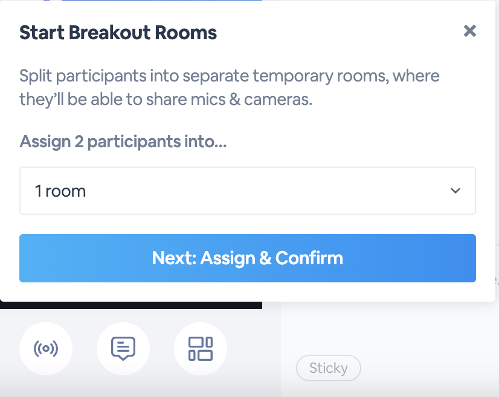Click the 'Start Breakout Rooms' heading
Image resolution: width=499 pixels, height=397 pixels.
pos(118,33)
